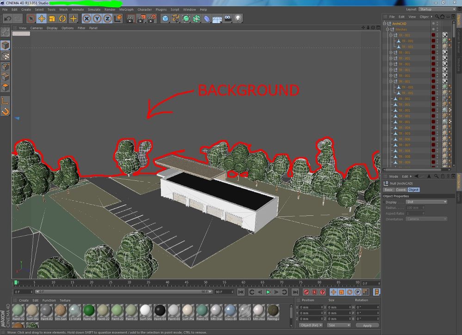The height and width of the screenshot is (335, 462).
Task: Switch to Coord. tab in Attributes
Action: (x=400, y=190)
